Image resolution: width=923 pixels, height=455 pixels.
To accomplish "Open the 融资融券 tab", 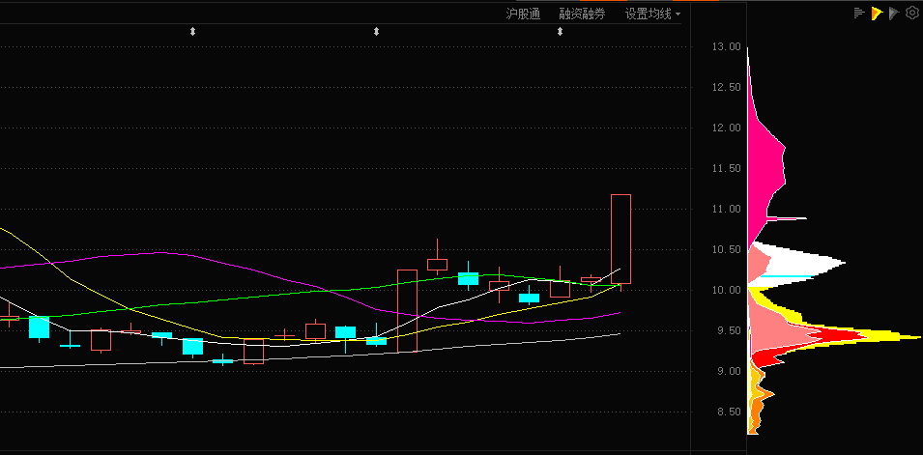I will (582, 14).
